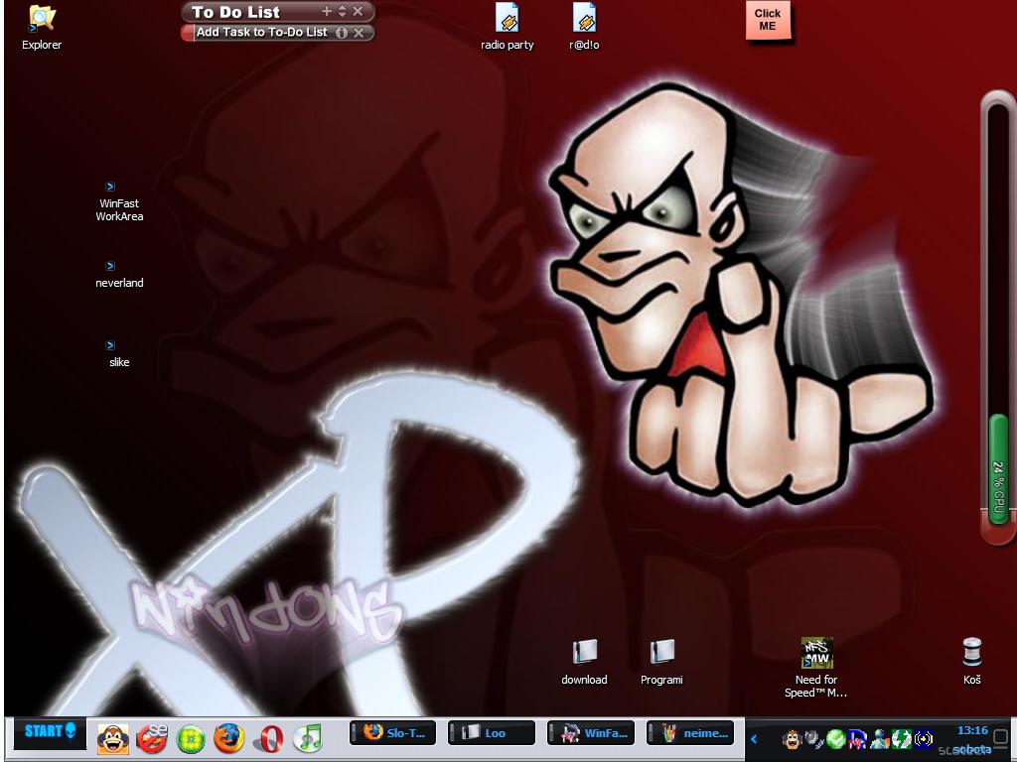
Task: Open the radio party playlist file
Action: click(507, 27)
